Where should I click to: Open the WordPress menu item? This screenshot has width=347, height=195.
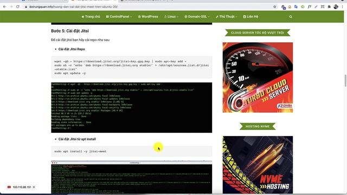(x=148, y=17)
